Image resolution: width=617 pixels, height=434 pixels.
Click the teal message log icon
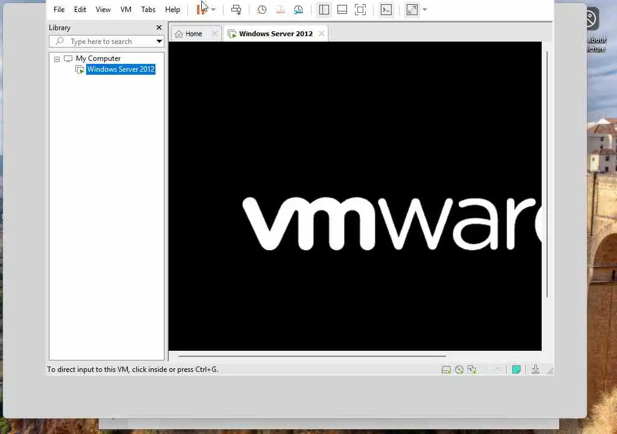[x=516, y=370]
